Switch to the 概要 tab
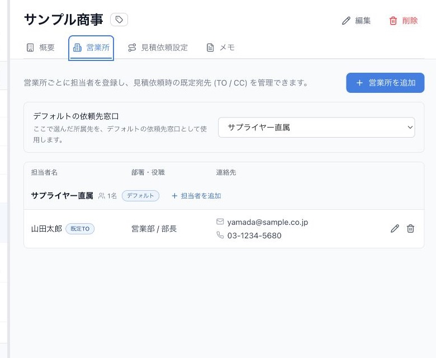Image resolution: width=436 pixels, height=358 pixels. coord(41,48)
